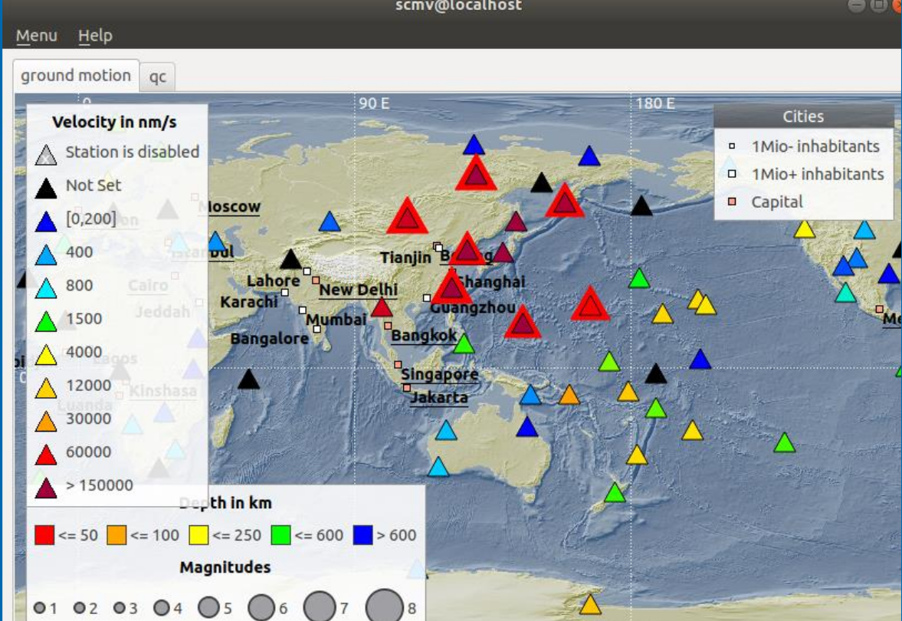This screenshot has width=902, height=621.
Task: Click the orange station triangle on New Guinea
Action: point(569,395)
